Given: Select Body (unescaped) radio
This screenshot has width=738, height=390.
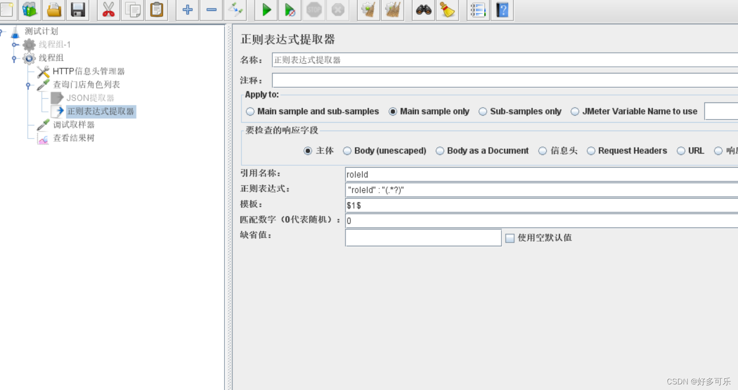Looking at the screenshot, I should [347, 151].
